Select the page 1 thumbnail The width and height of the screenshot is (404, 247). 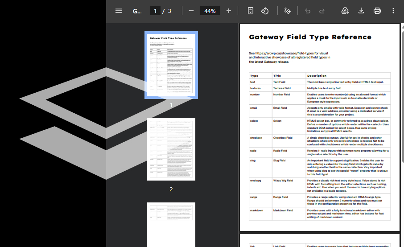point(171,65)
